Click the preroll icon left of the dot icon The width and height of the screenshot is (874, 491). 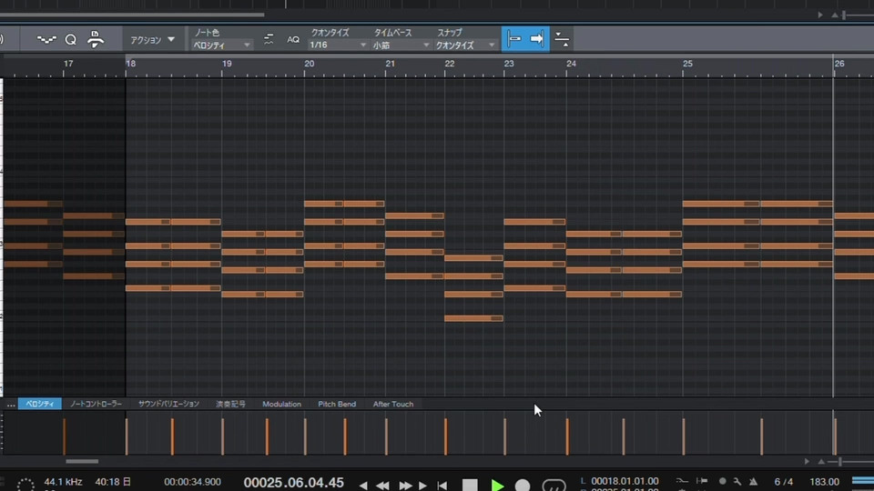coord(702,481)
